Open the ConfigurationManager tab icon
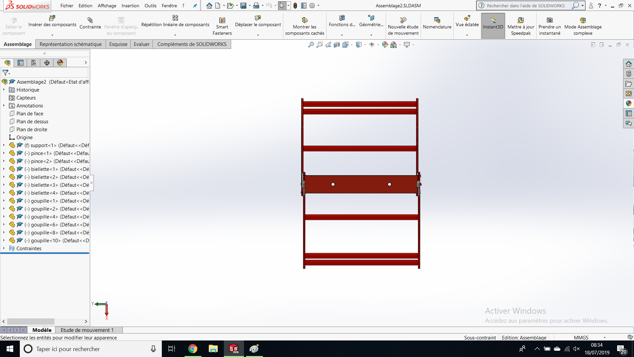The image size is (634, 357). pos(34,63)
